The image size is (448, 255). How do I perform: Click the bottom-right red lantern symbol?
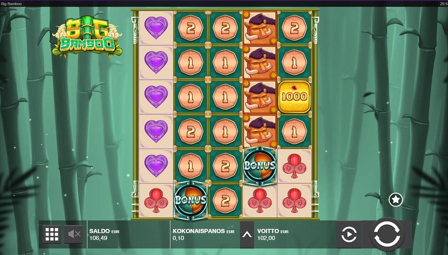click(294, 200)
